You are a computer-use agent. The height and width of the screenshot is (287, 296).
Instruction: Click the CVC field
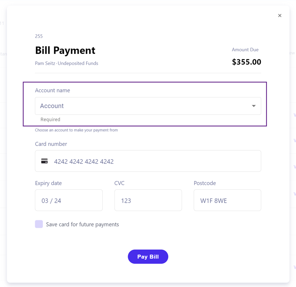pyautogui.click(x=148, y=200)
